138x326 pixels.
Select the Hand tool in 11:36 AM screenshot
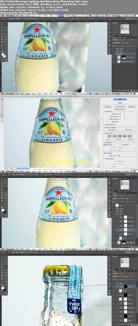point(2,285)
